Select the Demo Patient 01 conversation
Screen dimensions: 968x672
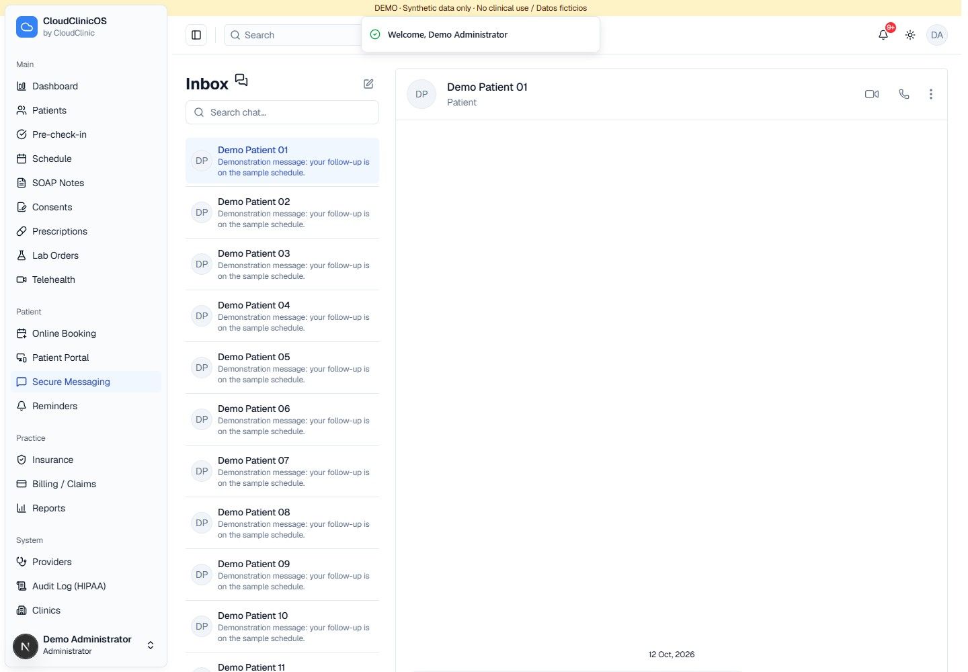tap(282, 161)
